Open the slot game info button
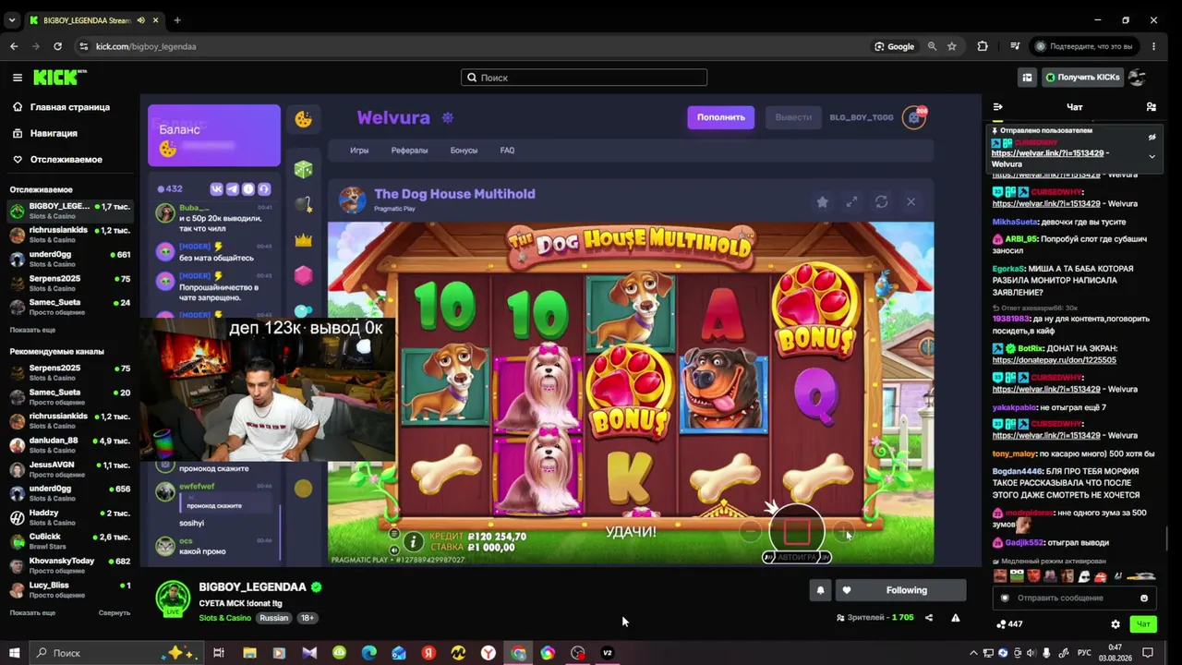 (413, 542)
